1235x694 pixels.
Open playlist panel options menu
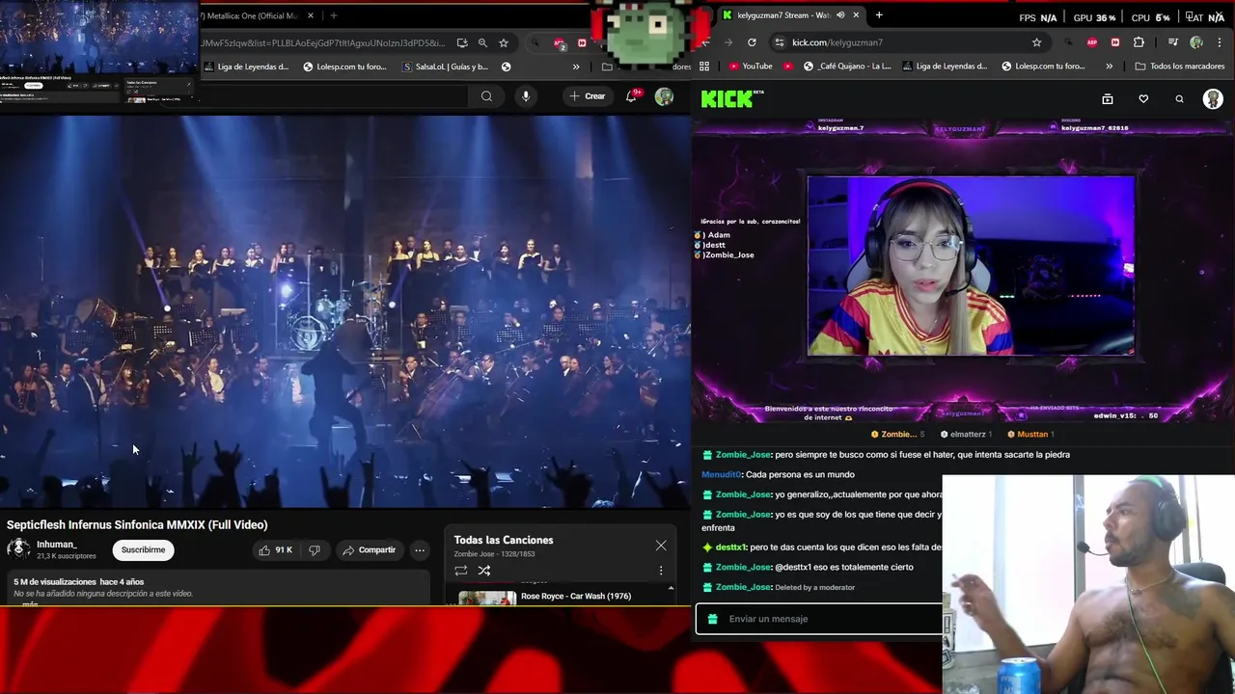tap(661, 570)
